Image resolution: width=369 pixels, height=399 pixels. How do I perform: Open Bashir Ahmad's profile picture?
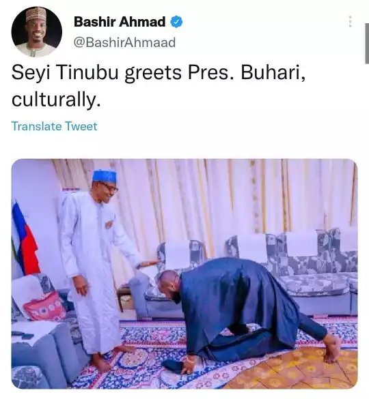tap(37, 32)
